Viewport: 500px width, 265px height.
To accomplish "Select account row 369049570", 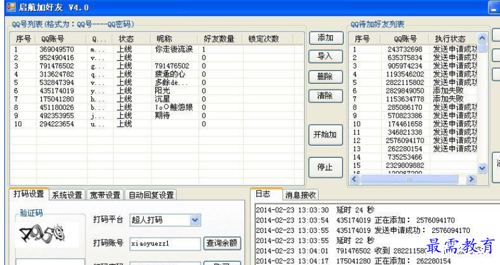I will point(157,50).
